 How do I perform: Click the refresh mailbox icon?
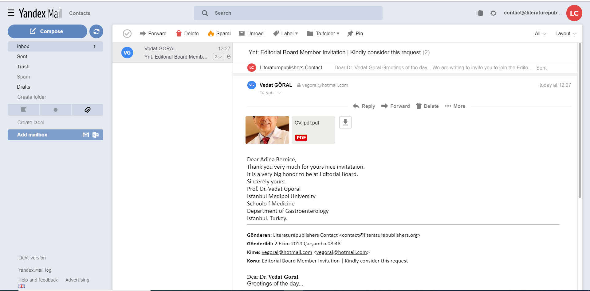click(96, 31)
